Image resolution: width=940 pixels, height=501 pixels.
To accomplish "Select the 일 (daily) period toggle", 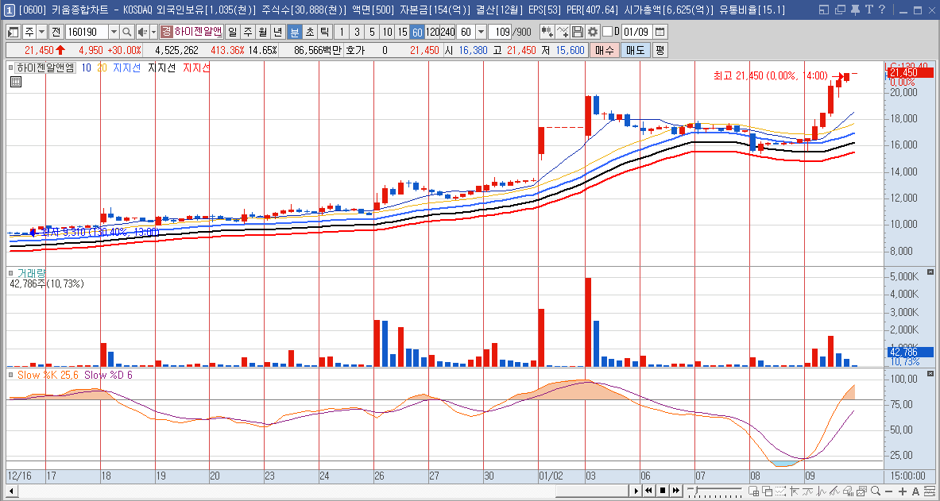I will 233,32.
